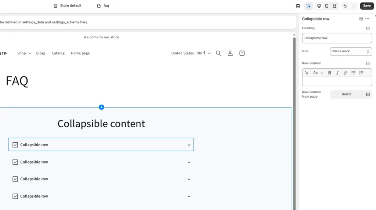The height and width of the screenshot is (210, 376).
Task: Apply bulleted list formatting
Action: point(353,73)
